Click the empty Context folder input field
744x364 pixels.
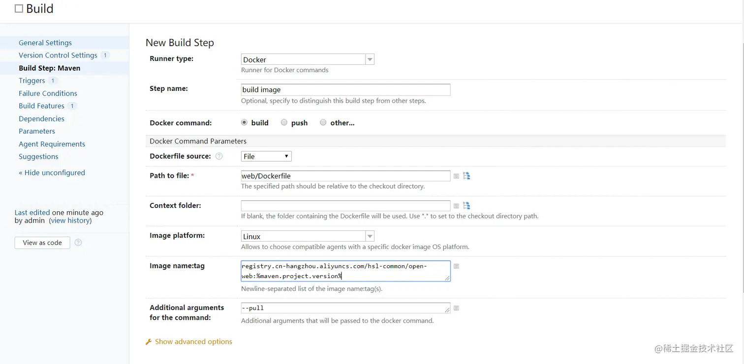pyautogui.click(x=345, y=206)
